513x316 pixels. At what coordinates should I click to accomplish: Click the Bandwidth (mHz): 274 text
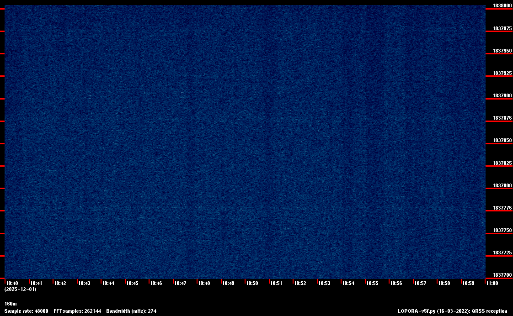tap(131, 311)
